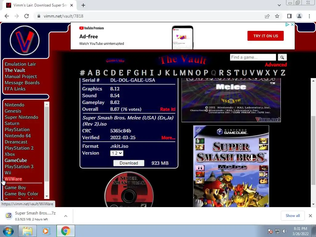Screen dimensions: 316x237
Task: Click the Melee title screen screenshot
Action: (x=231, y=100)
